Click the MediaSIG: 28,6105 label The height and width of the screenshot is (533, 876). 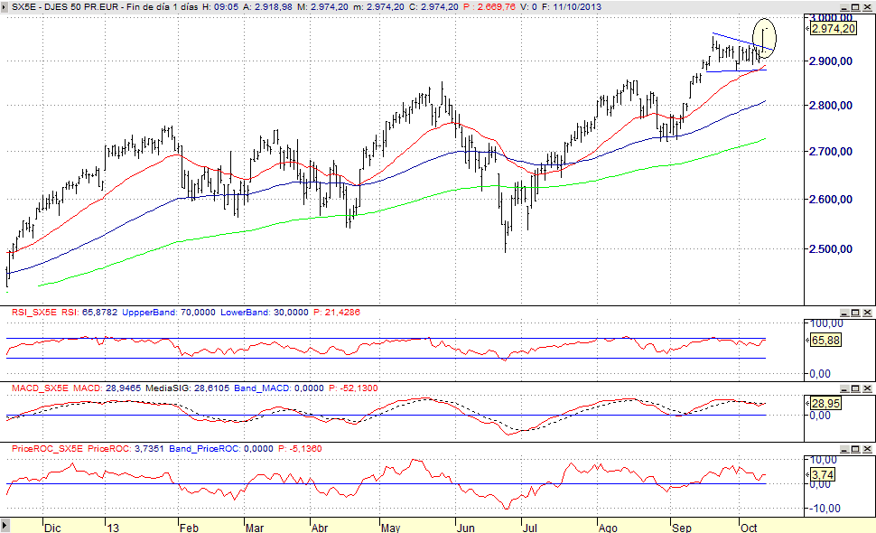click(187, 388)
